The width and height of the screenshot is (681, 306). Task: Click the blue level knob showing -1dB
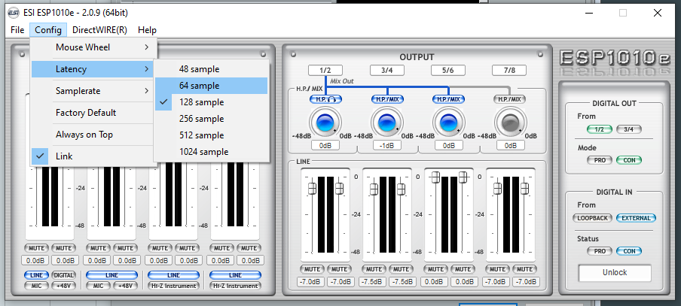[x=386, y=123]
